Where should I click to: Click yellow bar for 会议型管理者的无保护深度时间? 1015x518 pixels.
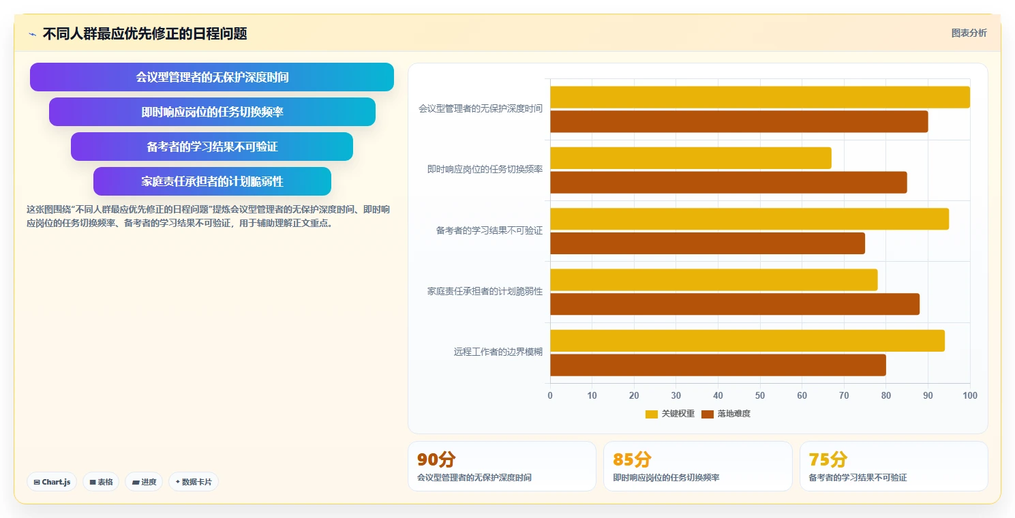[760, 97]
